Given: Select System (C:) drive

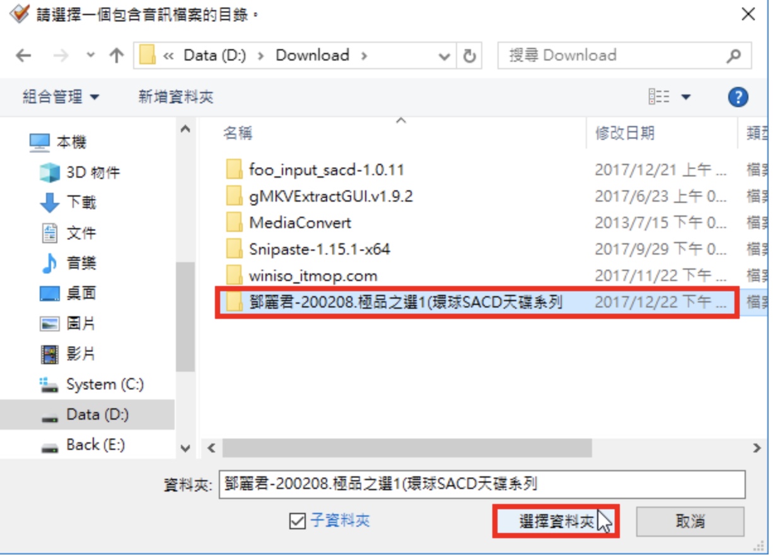Looking at the screenshot, I should coord(105,384).
